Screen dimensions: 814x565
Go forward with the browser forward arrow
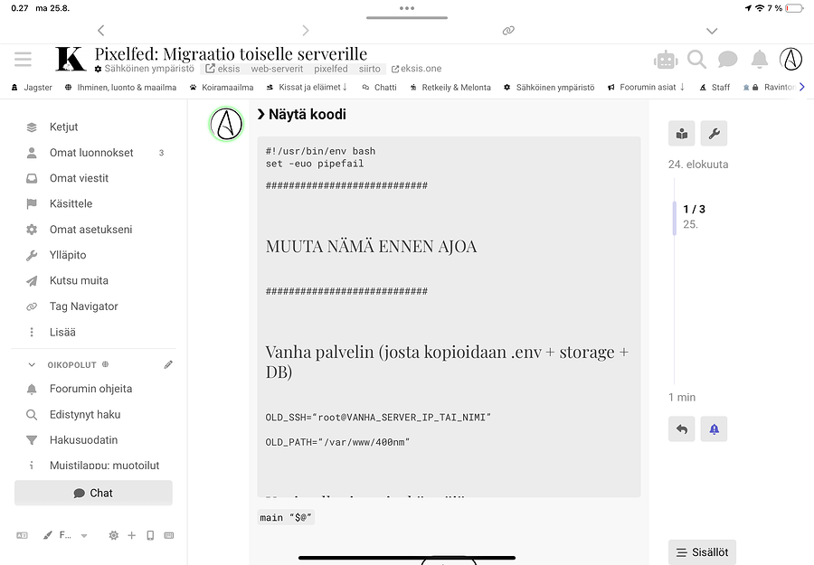tap(306, 31)
